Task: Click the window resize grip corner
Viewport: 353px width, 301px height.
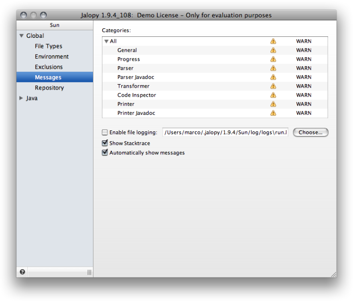Action: click(334, 275)
